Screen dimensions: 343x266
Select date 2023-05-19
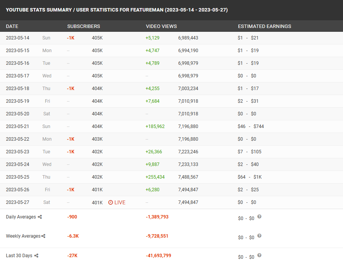tap(18, 101)
